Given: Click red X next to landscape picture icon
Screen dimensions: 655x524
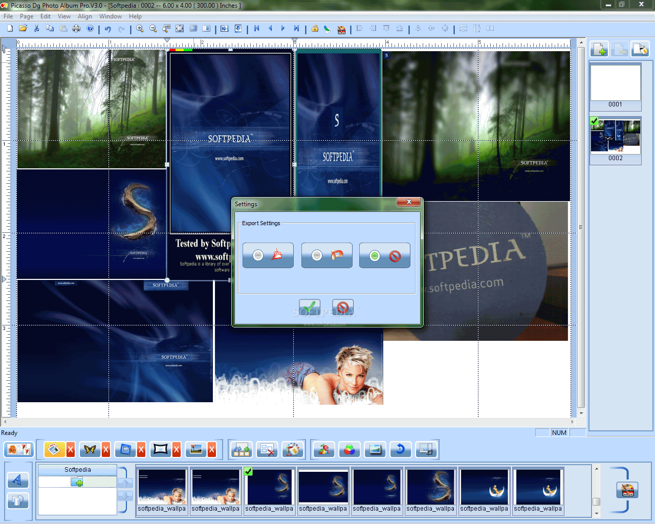Looking at the screenshot, I should pyautogui.click(x=212, y=450).
